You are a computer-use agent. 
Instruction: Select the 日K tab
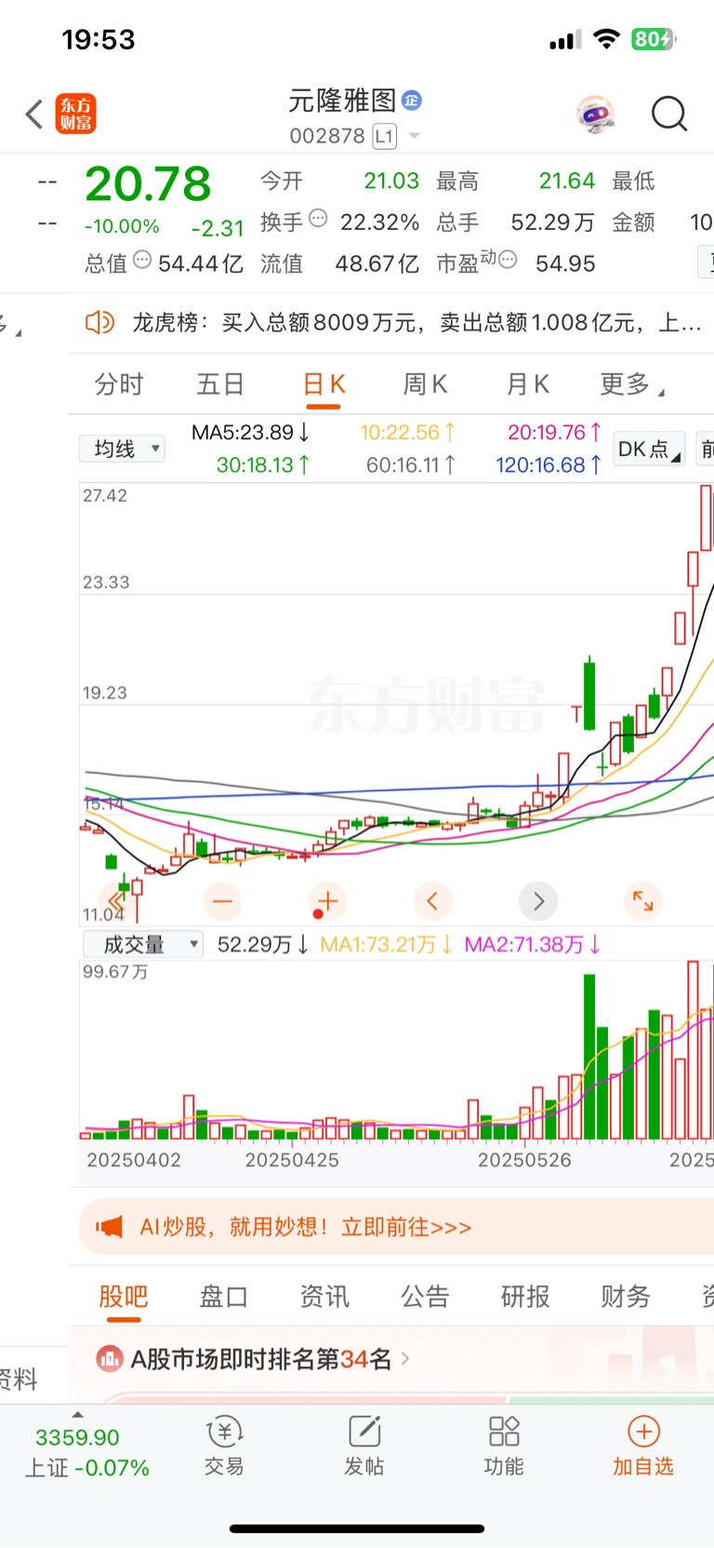pos(324,384)
